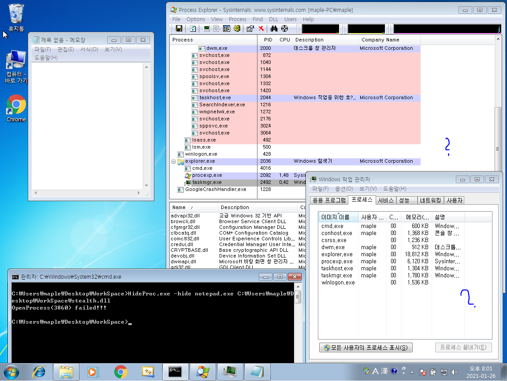Open System Information graph icon
Image resolution: width=507 pixels, height=381 pixels.
[207, 29]
